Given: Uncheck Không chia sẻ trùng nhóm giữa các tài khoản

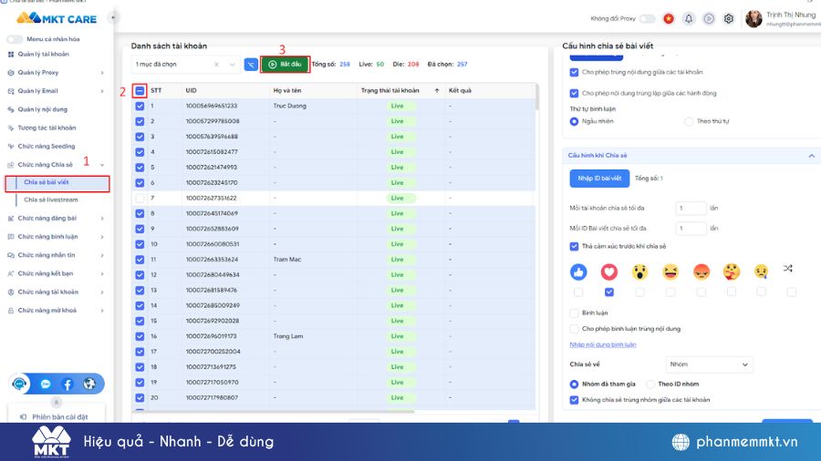Looking at the screenshot, I should pyautogui.click(x=574, y=400).
